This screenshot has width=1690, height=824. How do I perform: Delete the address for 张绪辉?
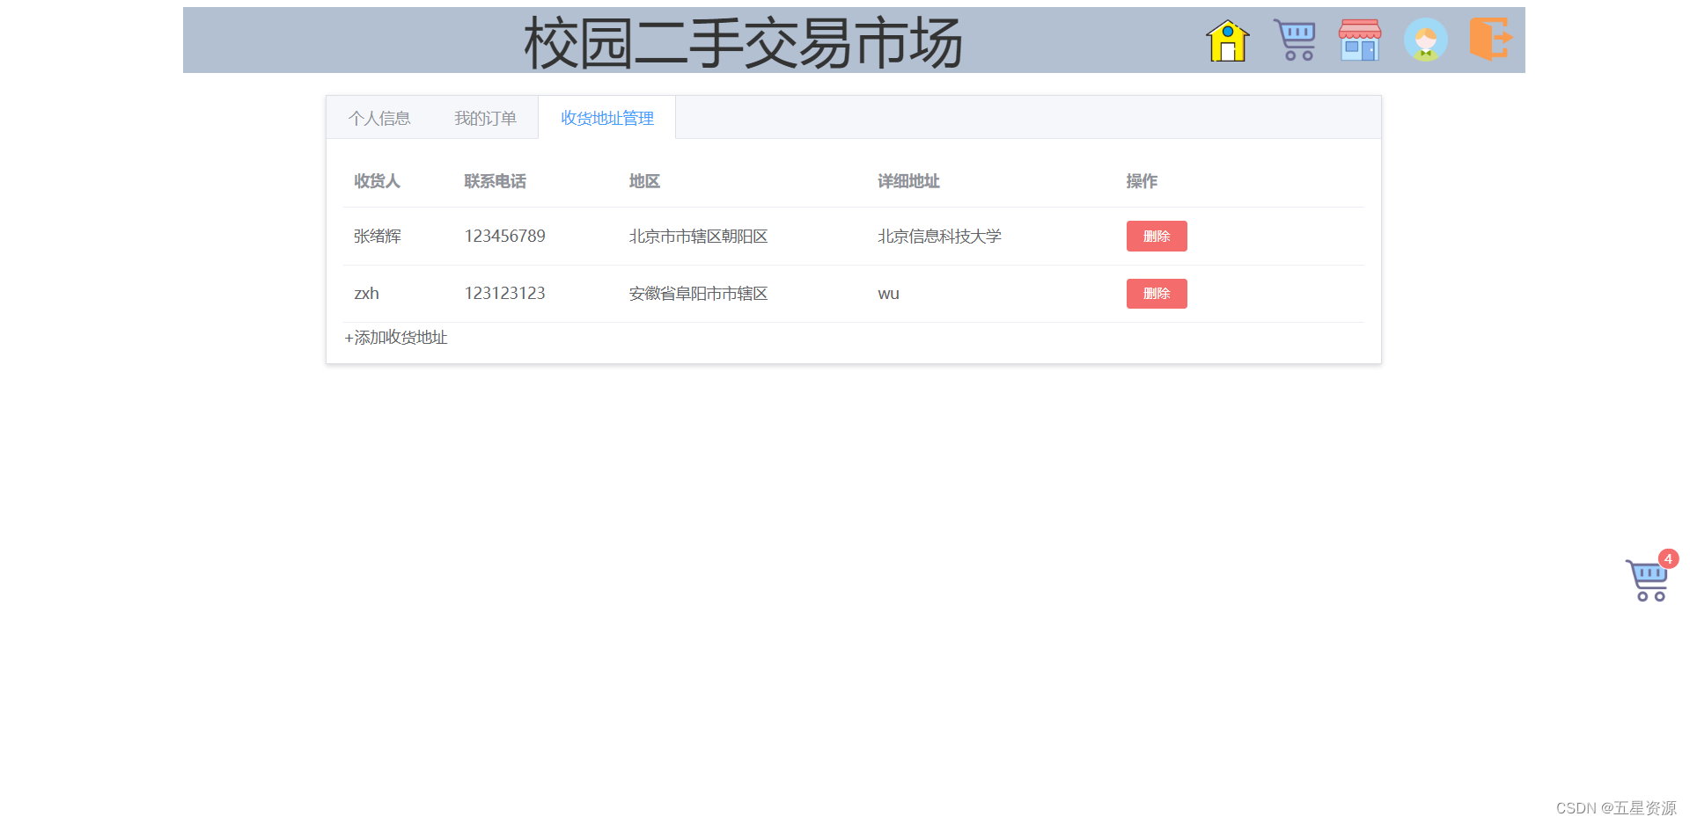(1156, 236)
